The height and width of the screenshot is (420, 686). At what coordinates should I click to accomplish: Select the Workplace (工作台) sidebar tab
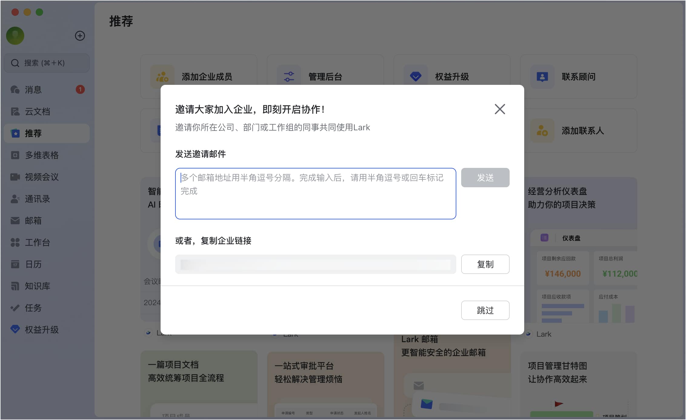click(37, 242)
